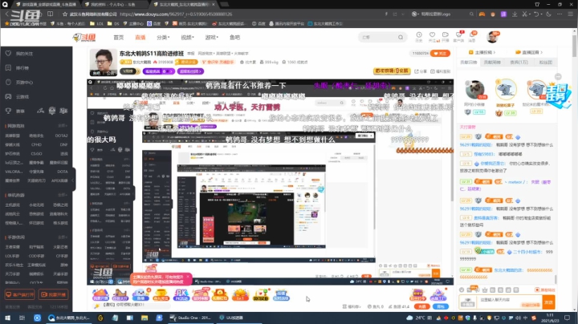The width and height of the screenshot is (578, 324).
Task: Click the 客户端打开 button in sidebar
Action: pyautogui.click(x=20, y=294)
